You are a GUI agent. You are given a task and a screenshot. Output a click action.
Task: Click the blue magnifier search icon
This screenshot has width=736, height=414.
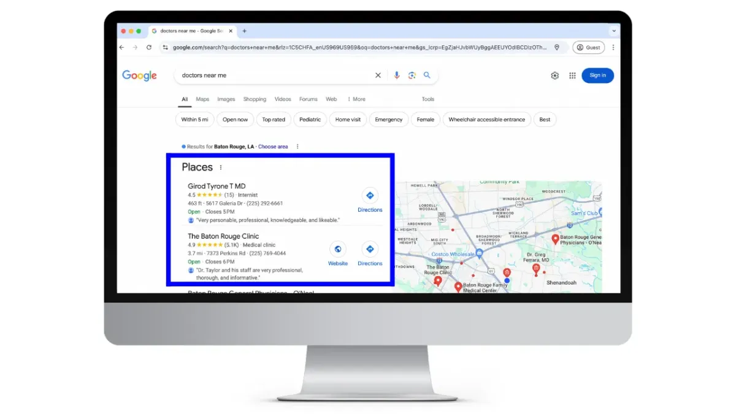click(427, 75)
